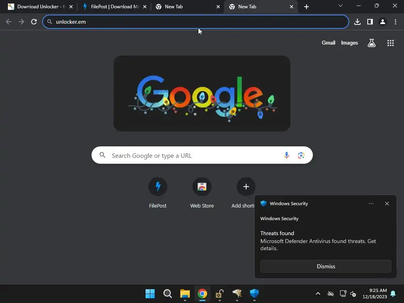Dismiss the Windows Security notification

coord(325,266)
